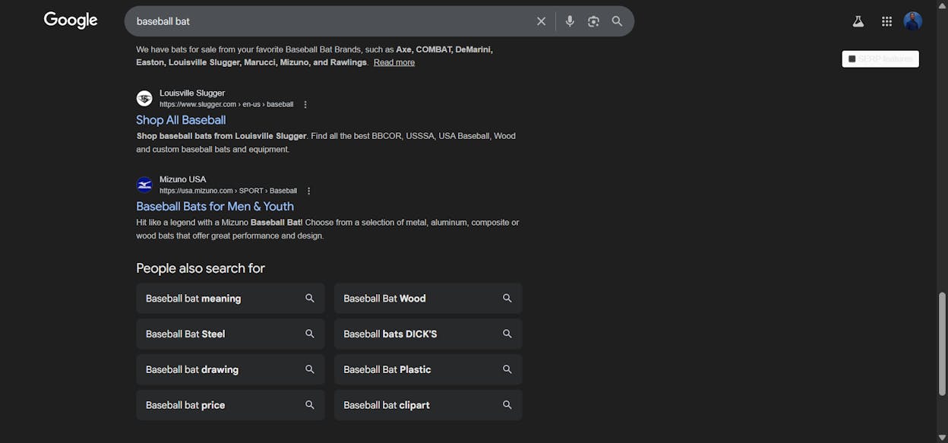The width and height of the screenshot is (948, 443).
Task: Click the Mizuno USA site favicon
Action: (144, 185)
